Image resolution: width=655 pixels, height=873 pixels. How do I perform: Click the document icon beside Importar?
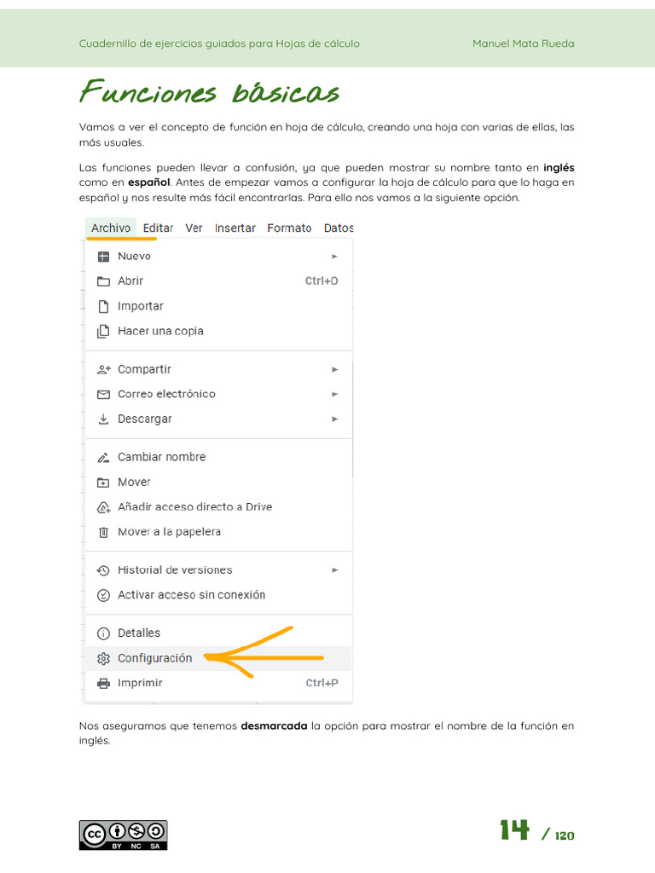coord(104,306)
